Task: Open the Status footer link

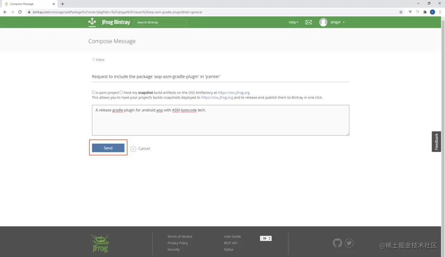Action: 229,249
